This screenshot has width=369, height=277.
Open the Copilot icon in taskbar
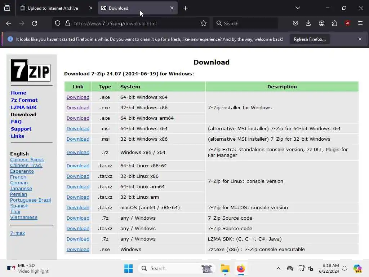click(357, 268)
